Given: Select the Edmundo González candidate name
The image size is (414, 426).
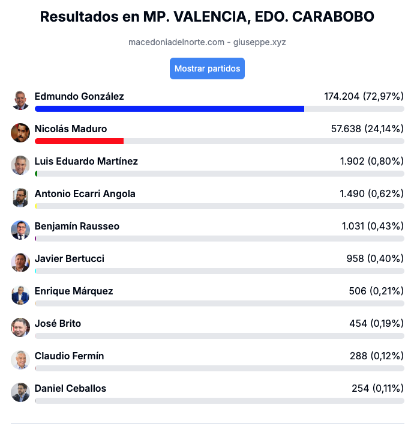Looking at the screenshot, I should tap(79, 97).
